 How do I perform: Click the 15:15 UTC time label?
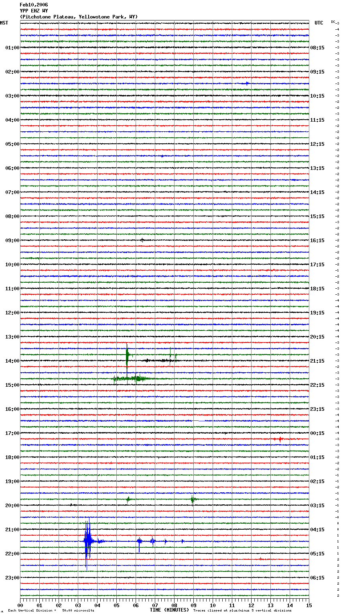point(317,216)
